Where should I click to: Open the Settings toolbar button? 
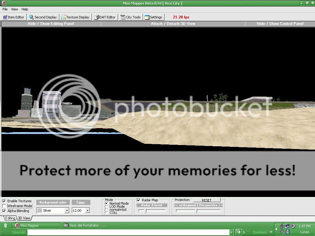(154, 17)
